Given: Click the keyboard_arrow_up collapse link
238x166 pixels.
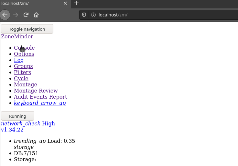Looking at the screenshot, I should [x=40, y=103].
